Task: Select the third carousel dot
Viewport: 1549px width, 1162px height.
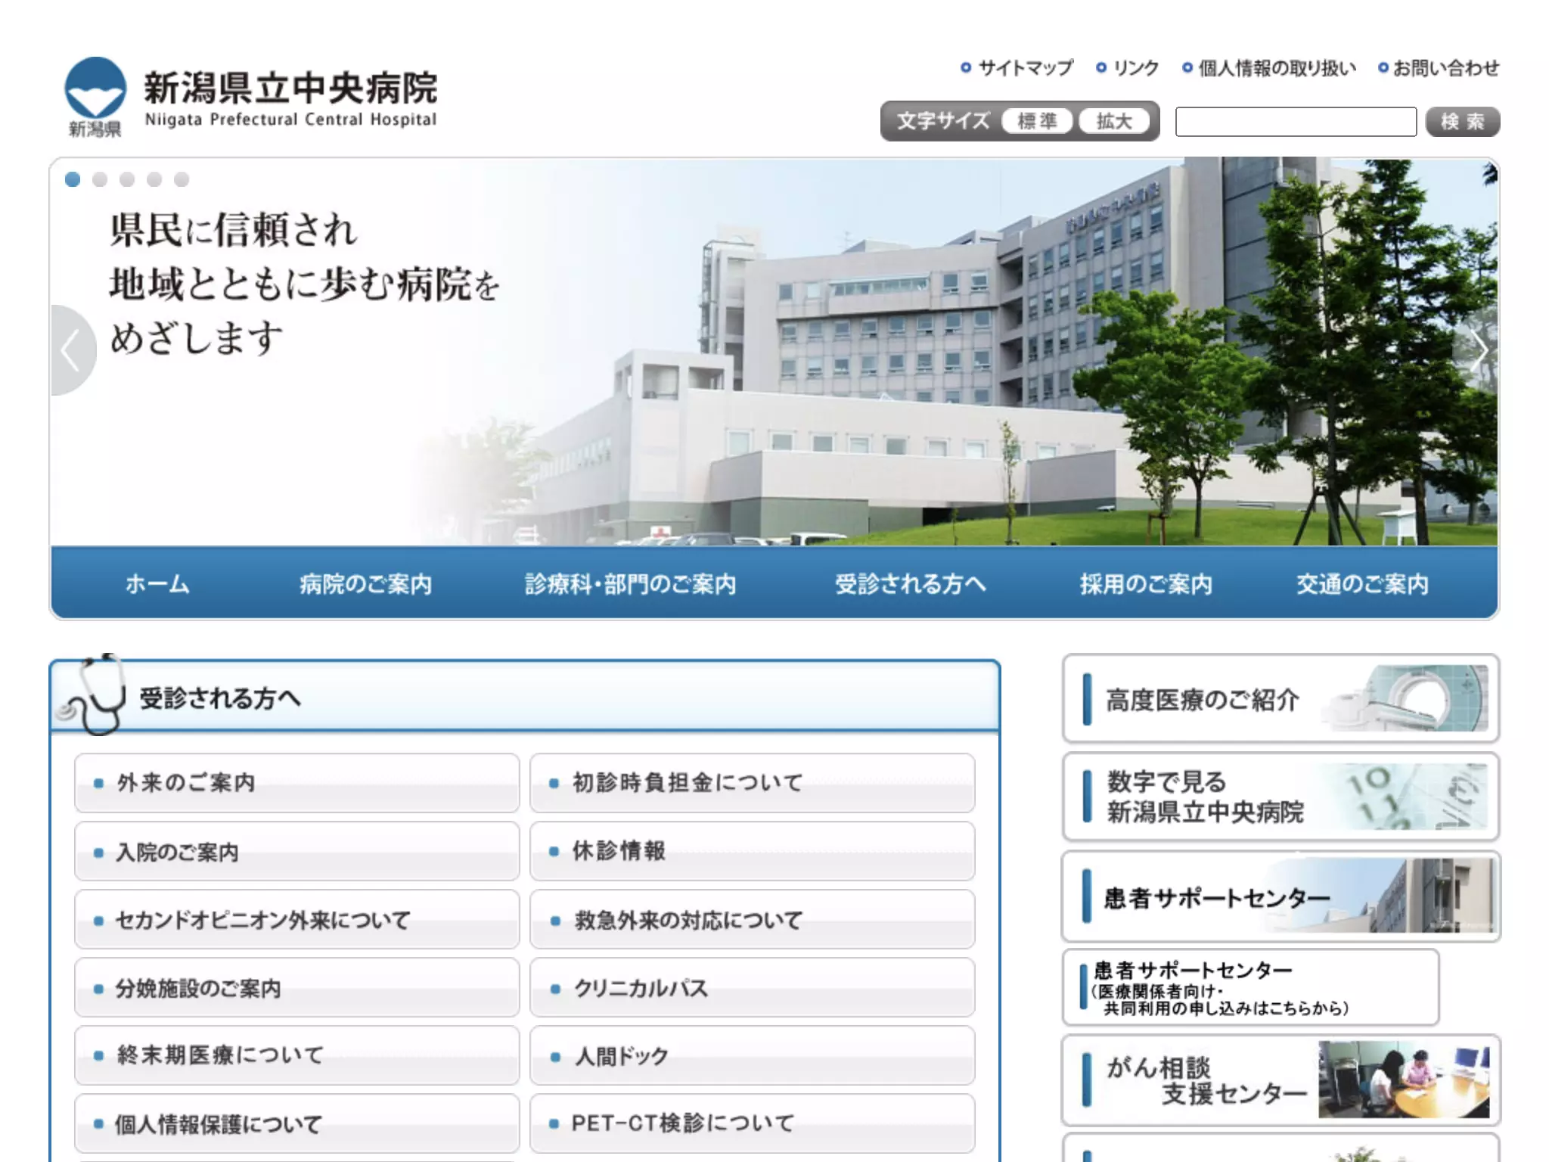Action: coord(127,179)
